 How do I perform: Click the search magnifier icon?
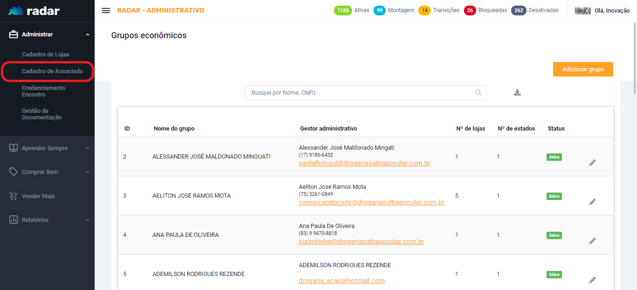click(x=478, y=92)
